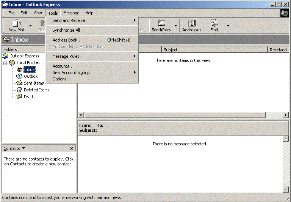Open the Contacts dropdown menu
Viewport: 291px width, 202px height.
click(14, 148)
